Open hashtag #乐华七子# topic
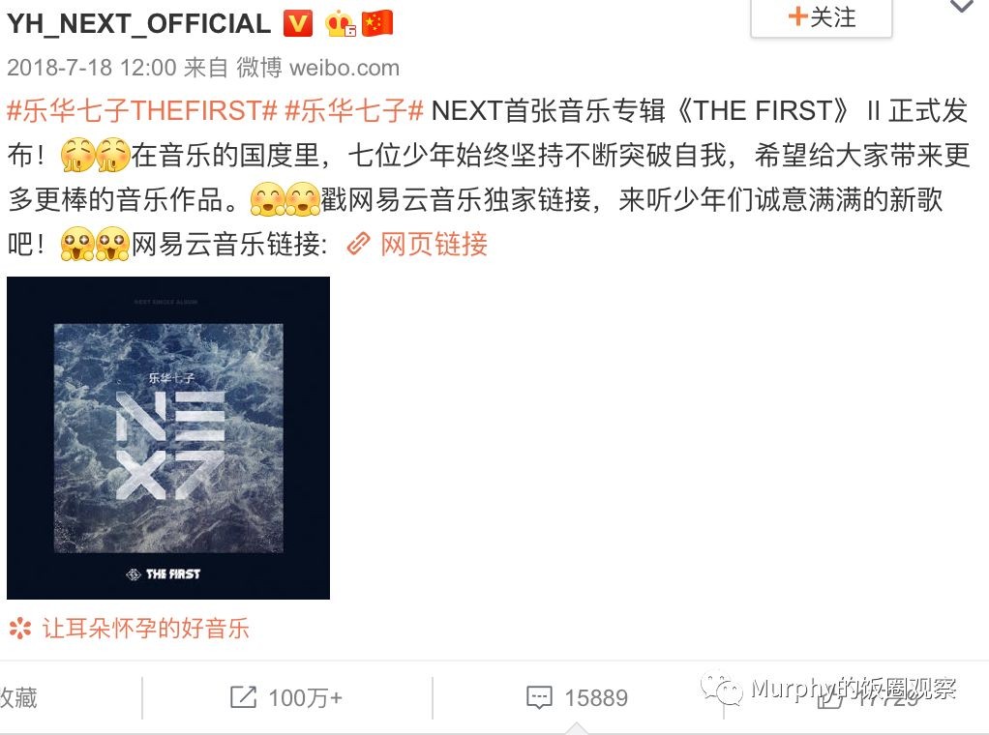 [x=354, y=111]
